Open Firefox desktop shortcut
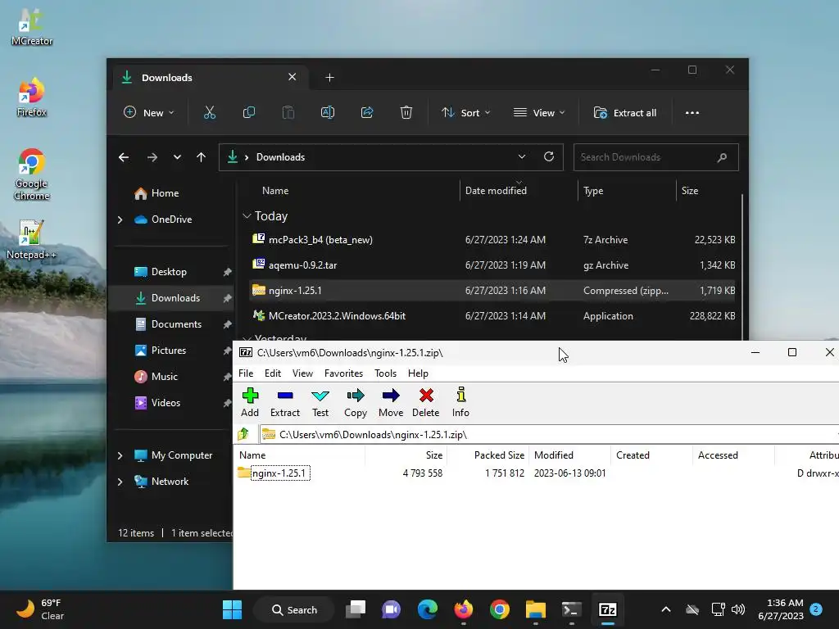The image size is (839, 629). tap(32, 97)
